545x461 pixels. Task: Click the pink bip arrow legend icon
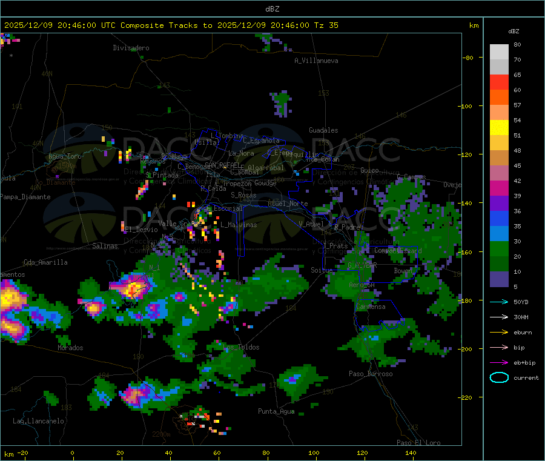click(499, 347)
